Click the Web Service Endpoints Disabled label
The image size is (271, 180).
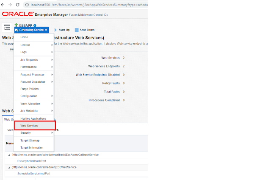tap(98, 75)
